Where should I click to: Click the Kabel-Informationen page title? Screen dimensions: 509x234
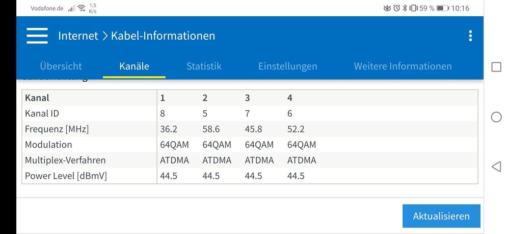pos(163,36)
